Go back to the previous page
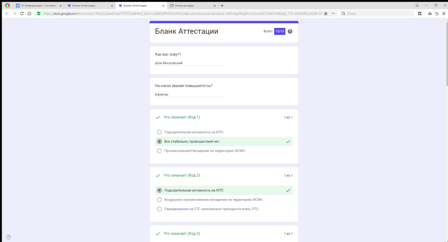The height and width of the screenshot is (242, 448). coord(7,13)
